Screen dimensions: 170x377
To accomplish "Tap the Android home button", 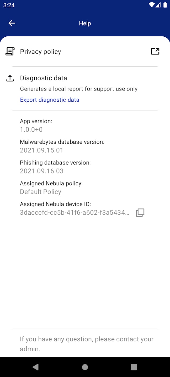I will (85, 367).
